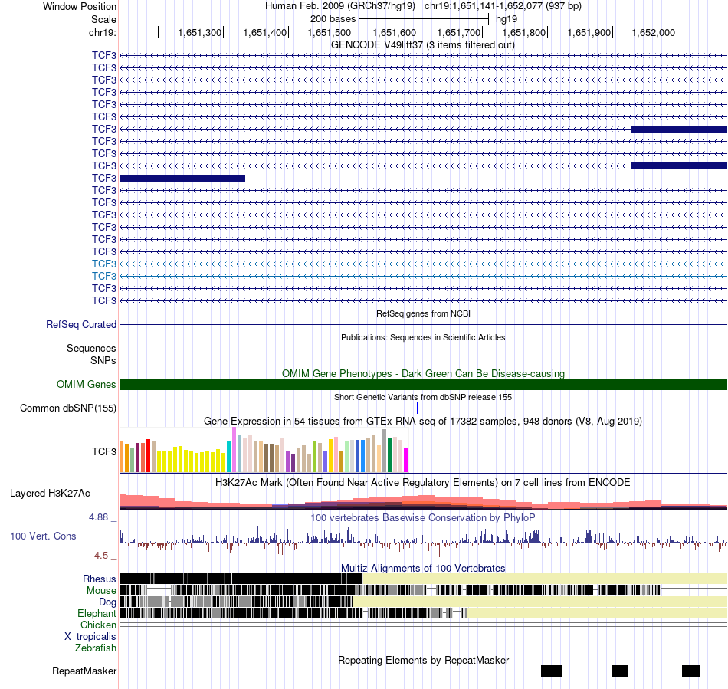Click the 1,651,500 ruler coordinate
728x689 pixels.
pyautogui.click(x=330, y=32)
